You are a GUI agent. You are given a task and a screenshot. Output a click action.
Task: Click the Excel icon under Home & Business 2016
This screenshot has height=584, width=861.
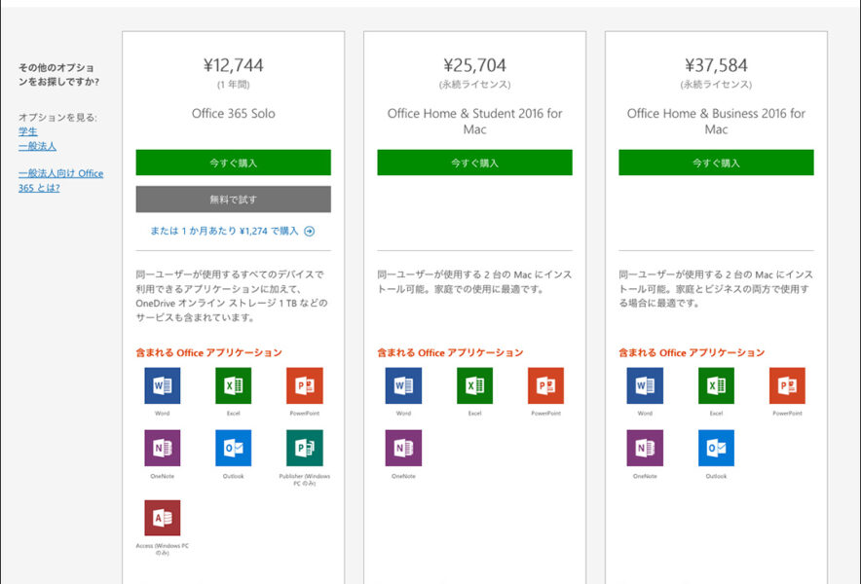pyautogui.click(x=716, y=385)
